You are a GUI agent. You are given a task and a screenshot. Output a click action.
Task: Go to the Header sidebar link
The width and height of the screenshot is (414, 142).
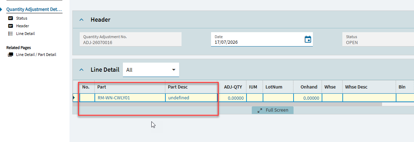(22, 26)
